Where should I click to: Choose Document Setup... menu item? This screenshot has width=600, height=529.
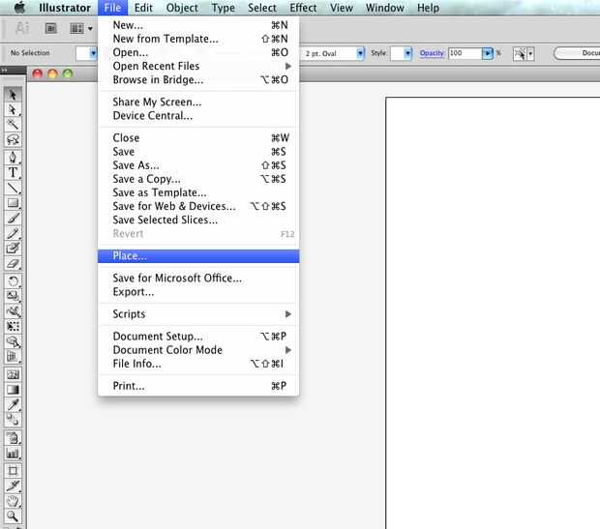[x=198, y=337]
